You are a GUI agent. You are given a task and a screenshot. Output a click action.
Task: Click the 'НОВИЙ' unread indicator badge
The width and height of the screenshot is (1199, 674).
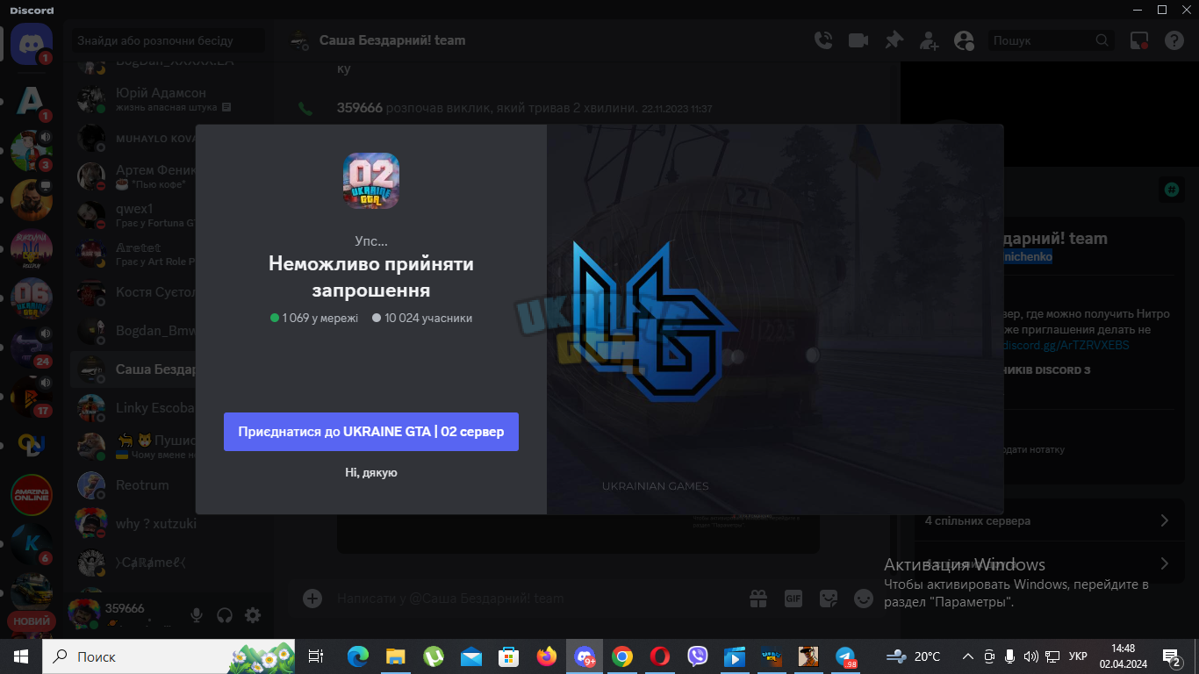pos(32,621)
